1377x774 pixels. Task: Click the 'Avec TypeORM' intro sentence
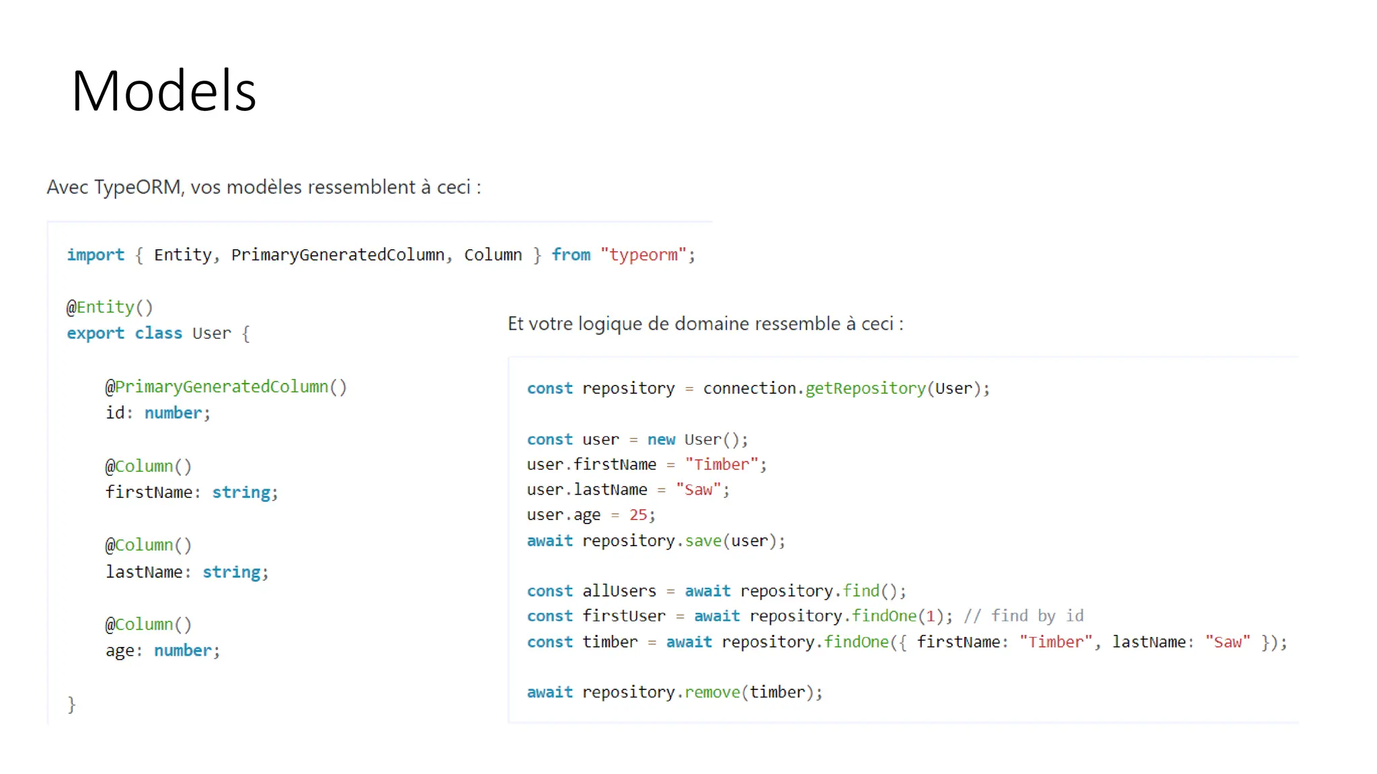click(x=264, y=187)
